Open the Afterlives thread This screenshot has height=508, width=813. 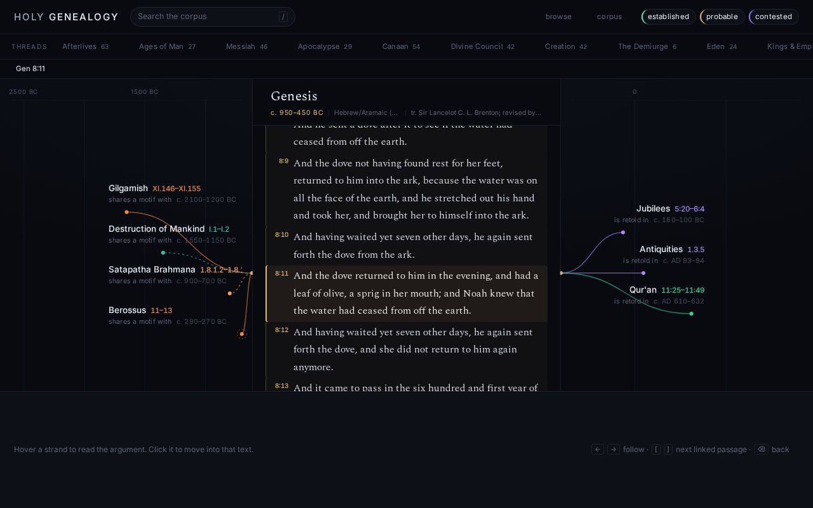86,46
